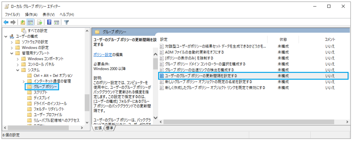
Task: Click the folder icon beside ディスプレイ
Action: pos(30,98)
